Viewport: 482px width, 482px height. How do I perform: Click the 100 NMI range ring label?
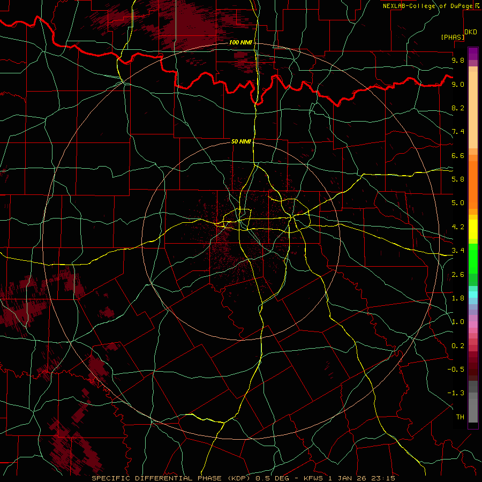point(240,42)
